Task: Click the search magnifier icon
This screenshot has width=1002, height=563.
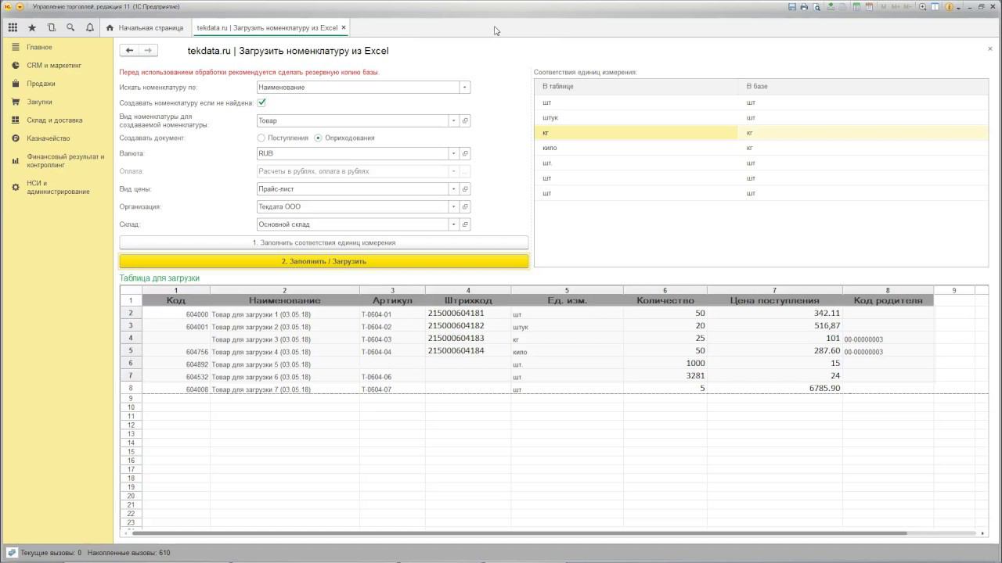Action: point(70,27)
